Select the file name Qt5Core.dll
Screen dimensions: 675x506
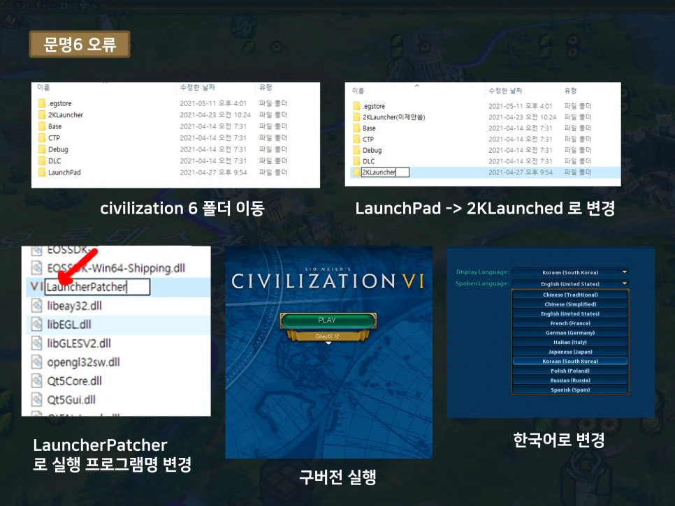pos(75,381)
